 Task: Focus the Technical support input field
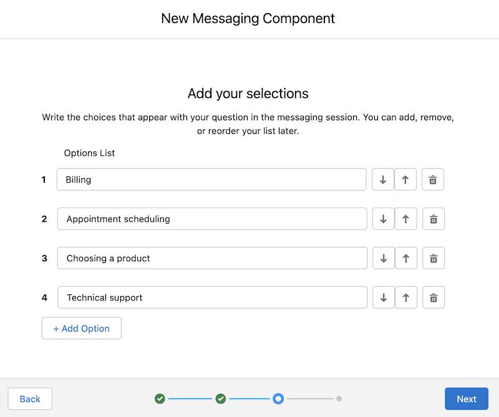coord(212,297)
